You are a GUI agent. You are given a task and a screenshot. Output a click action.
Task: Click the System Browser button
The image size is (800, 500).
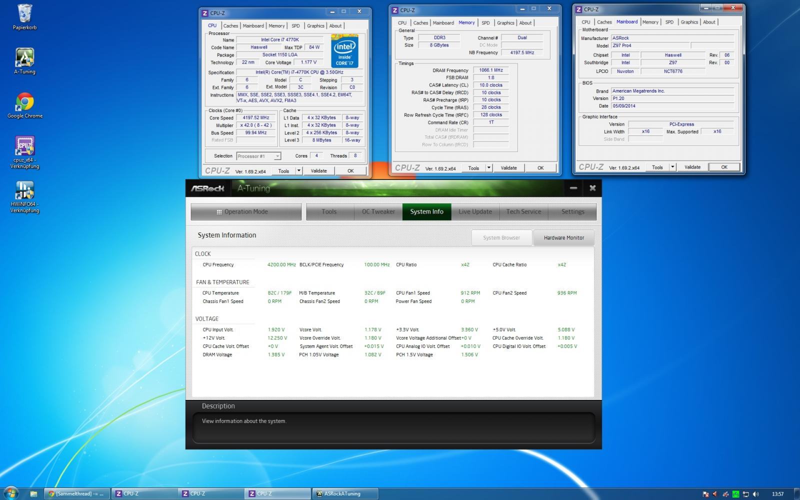coord(501,237)
